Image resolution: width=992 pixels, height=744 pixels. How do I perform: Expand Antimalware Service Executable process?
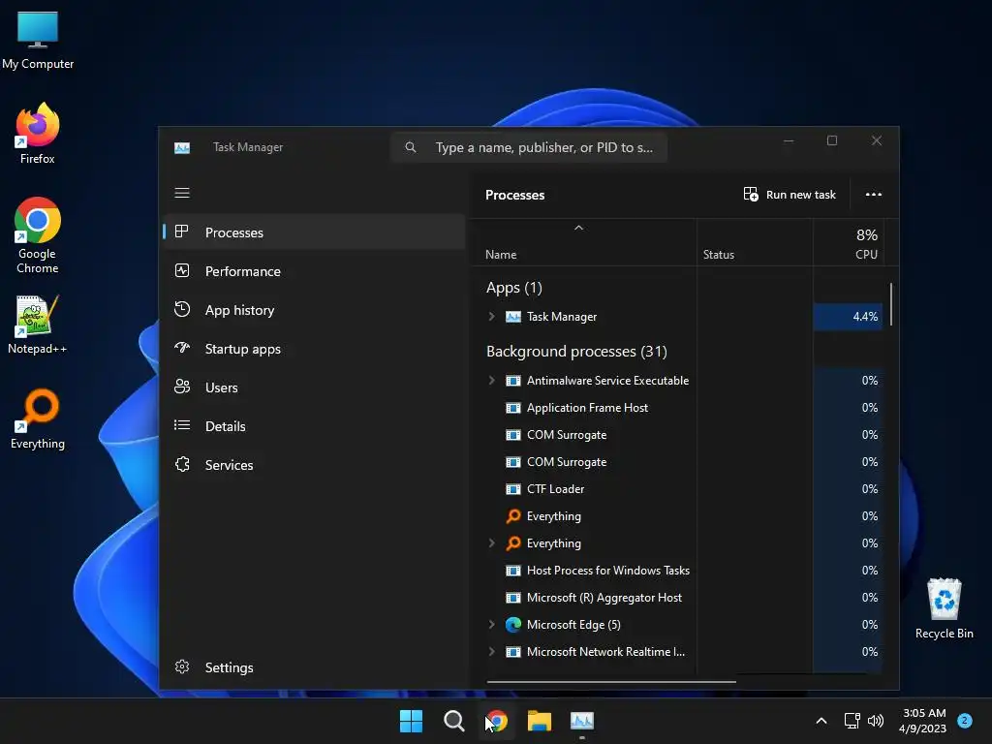coord(491,380)
